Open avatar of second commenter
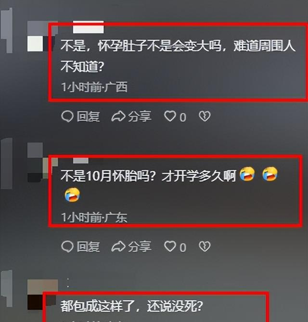The height and width of the screenshot is (322, 308). click(40, 162)
